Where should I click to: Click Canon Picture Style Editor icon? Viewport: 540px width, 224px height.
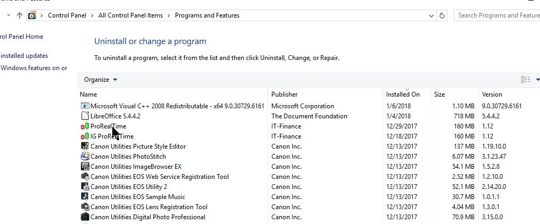pos(85,147)
